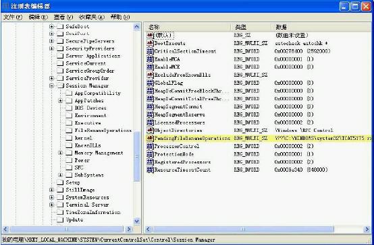374x245 pixels.
Task: Click data 0x0009e340 (648000)
Action: click(x=301, y=170)
